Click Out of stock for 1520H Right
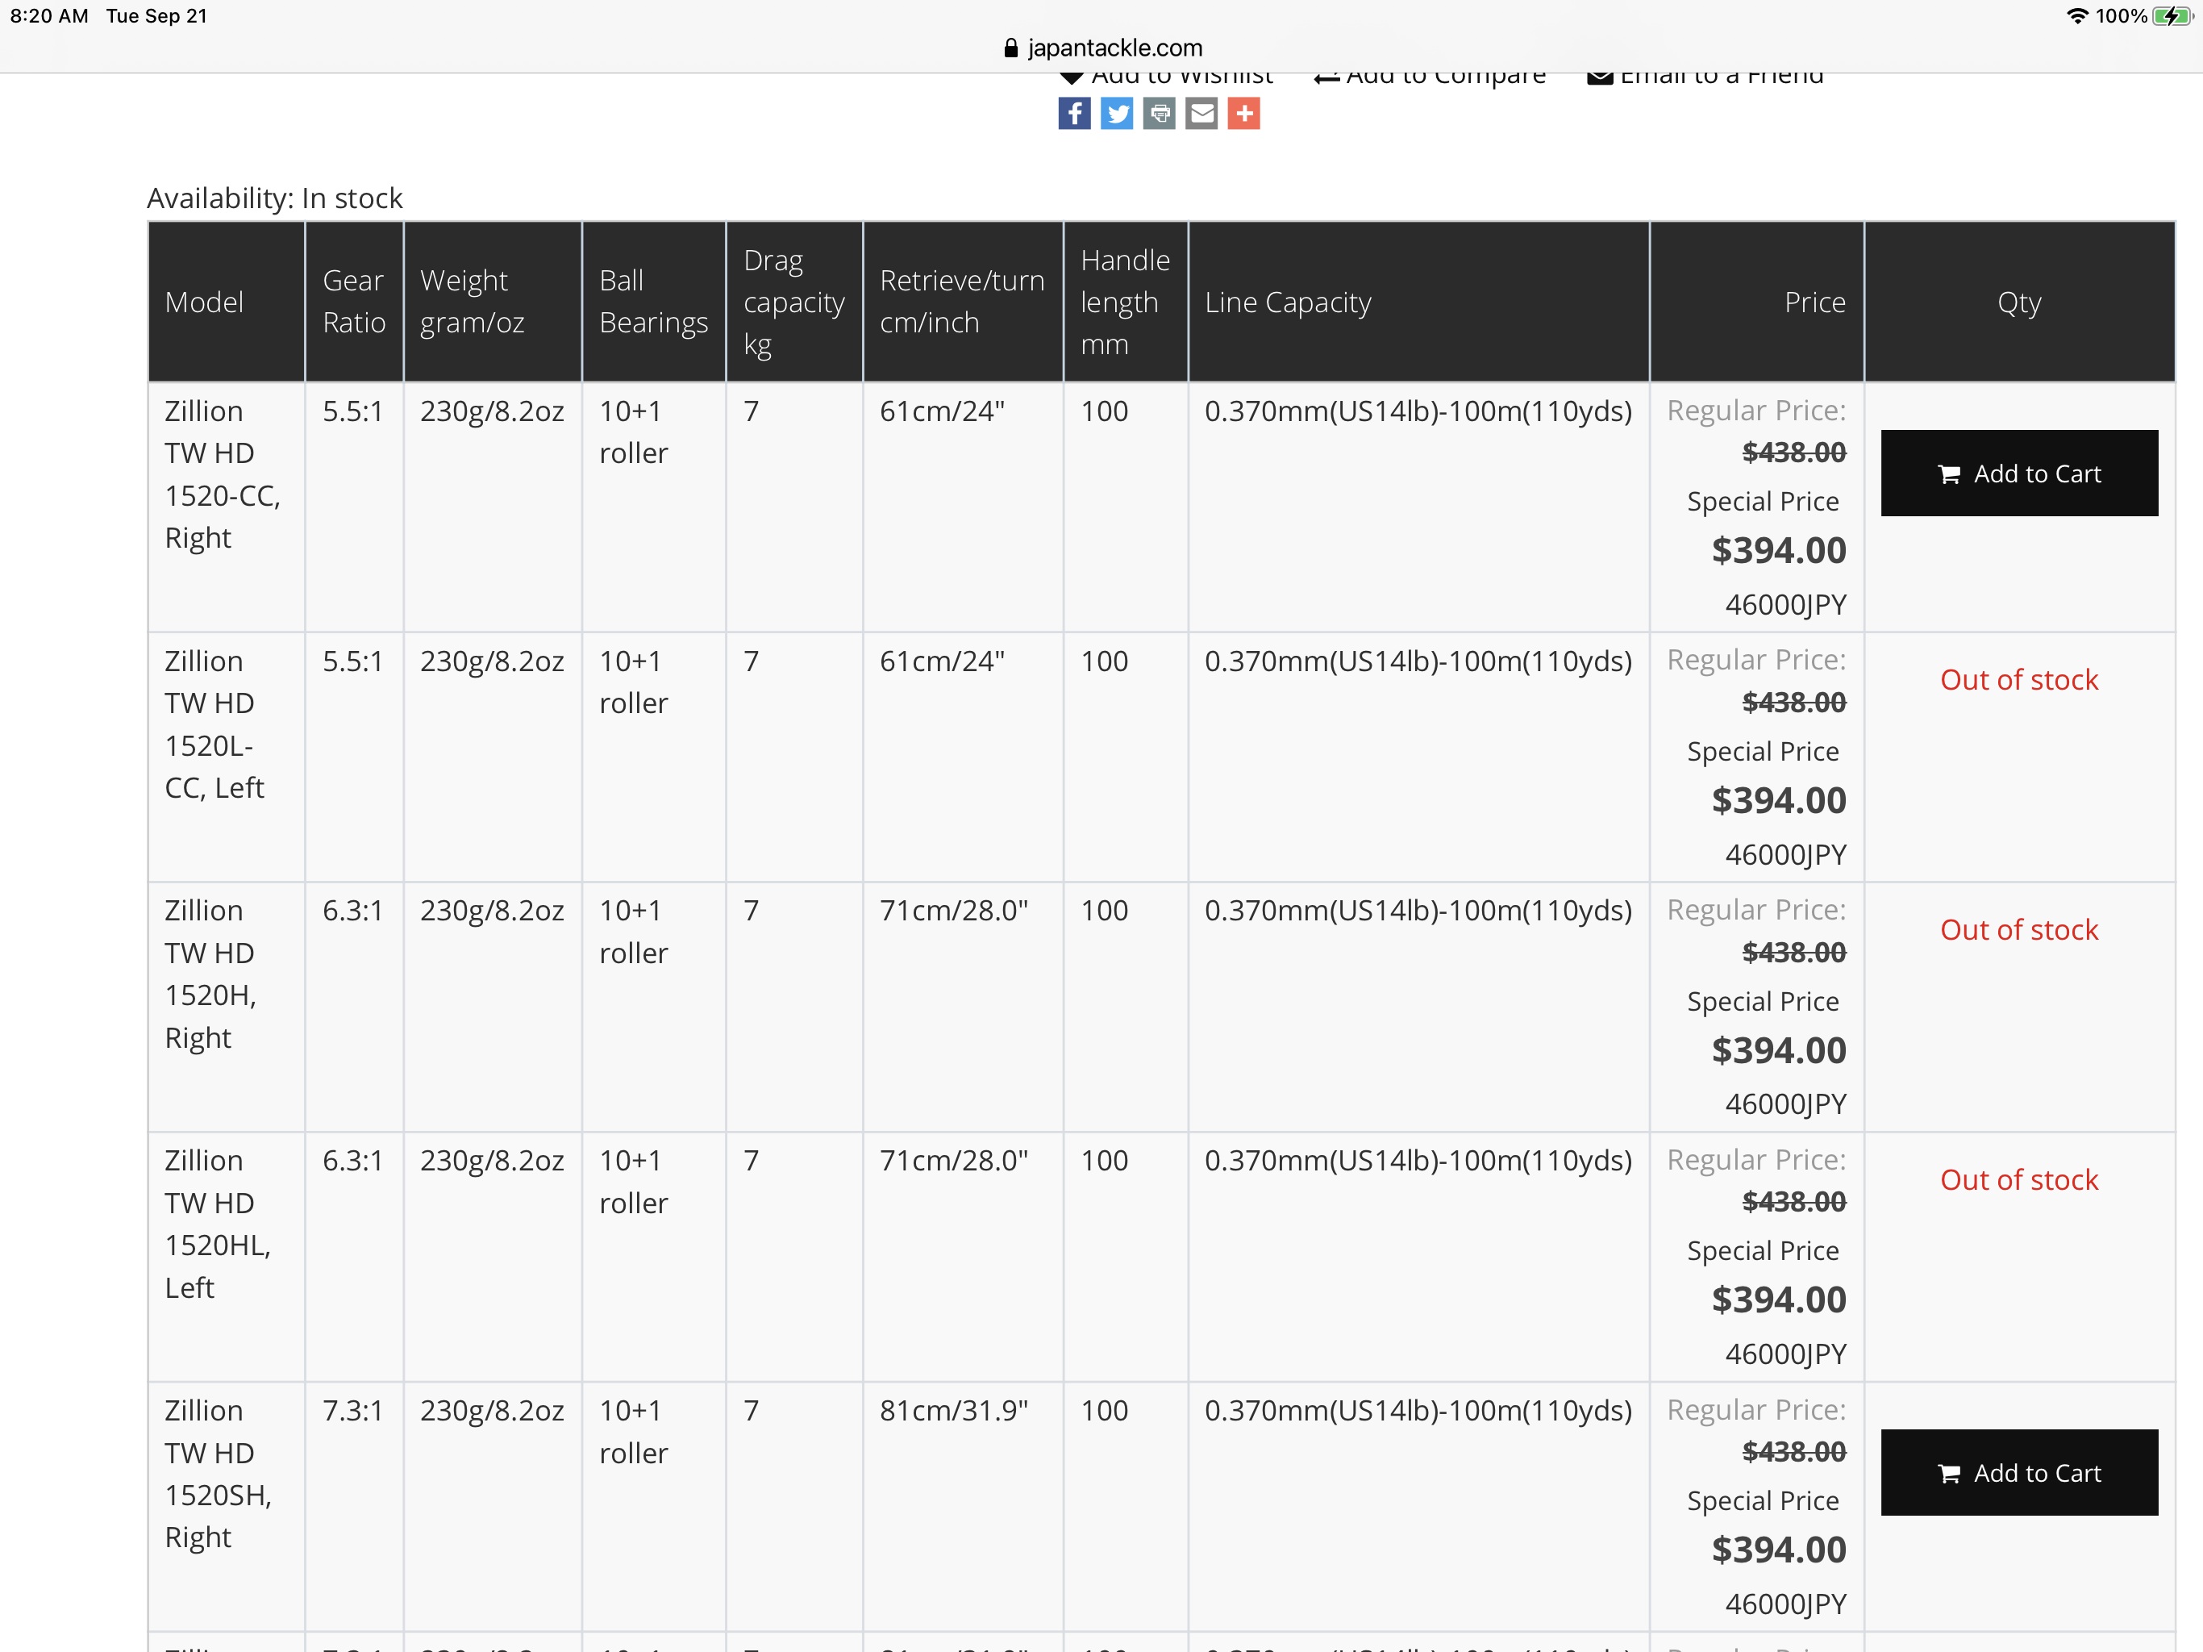 click(2019, 931)
